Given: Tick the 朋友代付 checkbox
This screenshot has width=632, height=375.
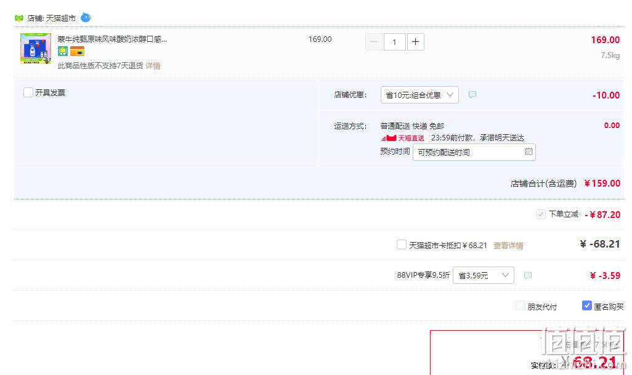Looking at the screenshot, I should point(521,305).
